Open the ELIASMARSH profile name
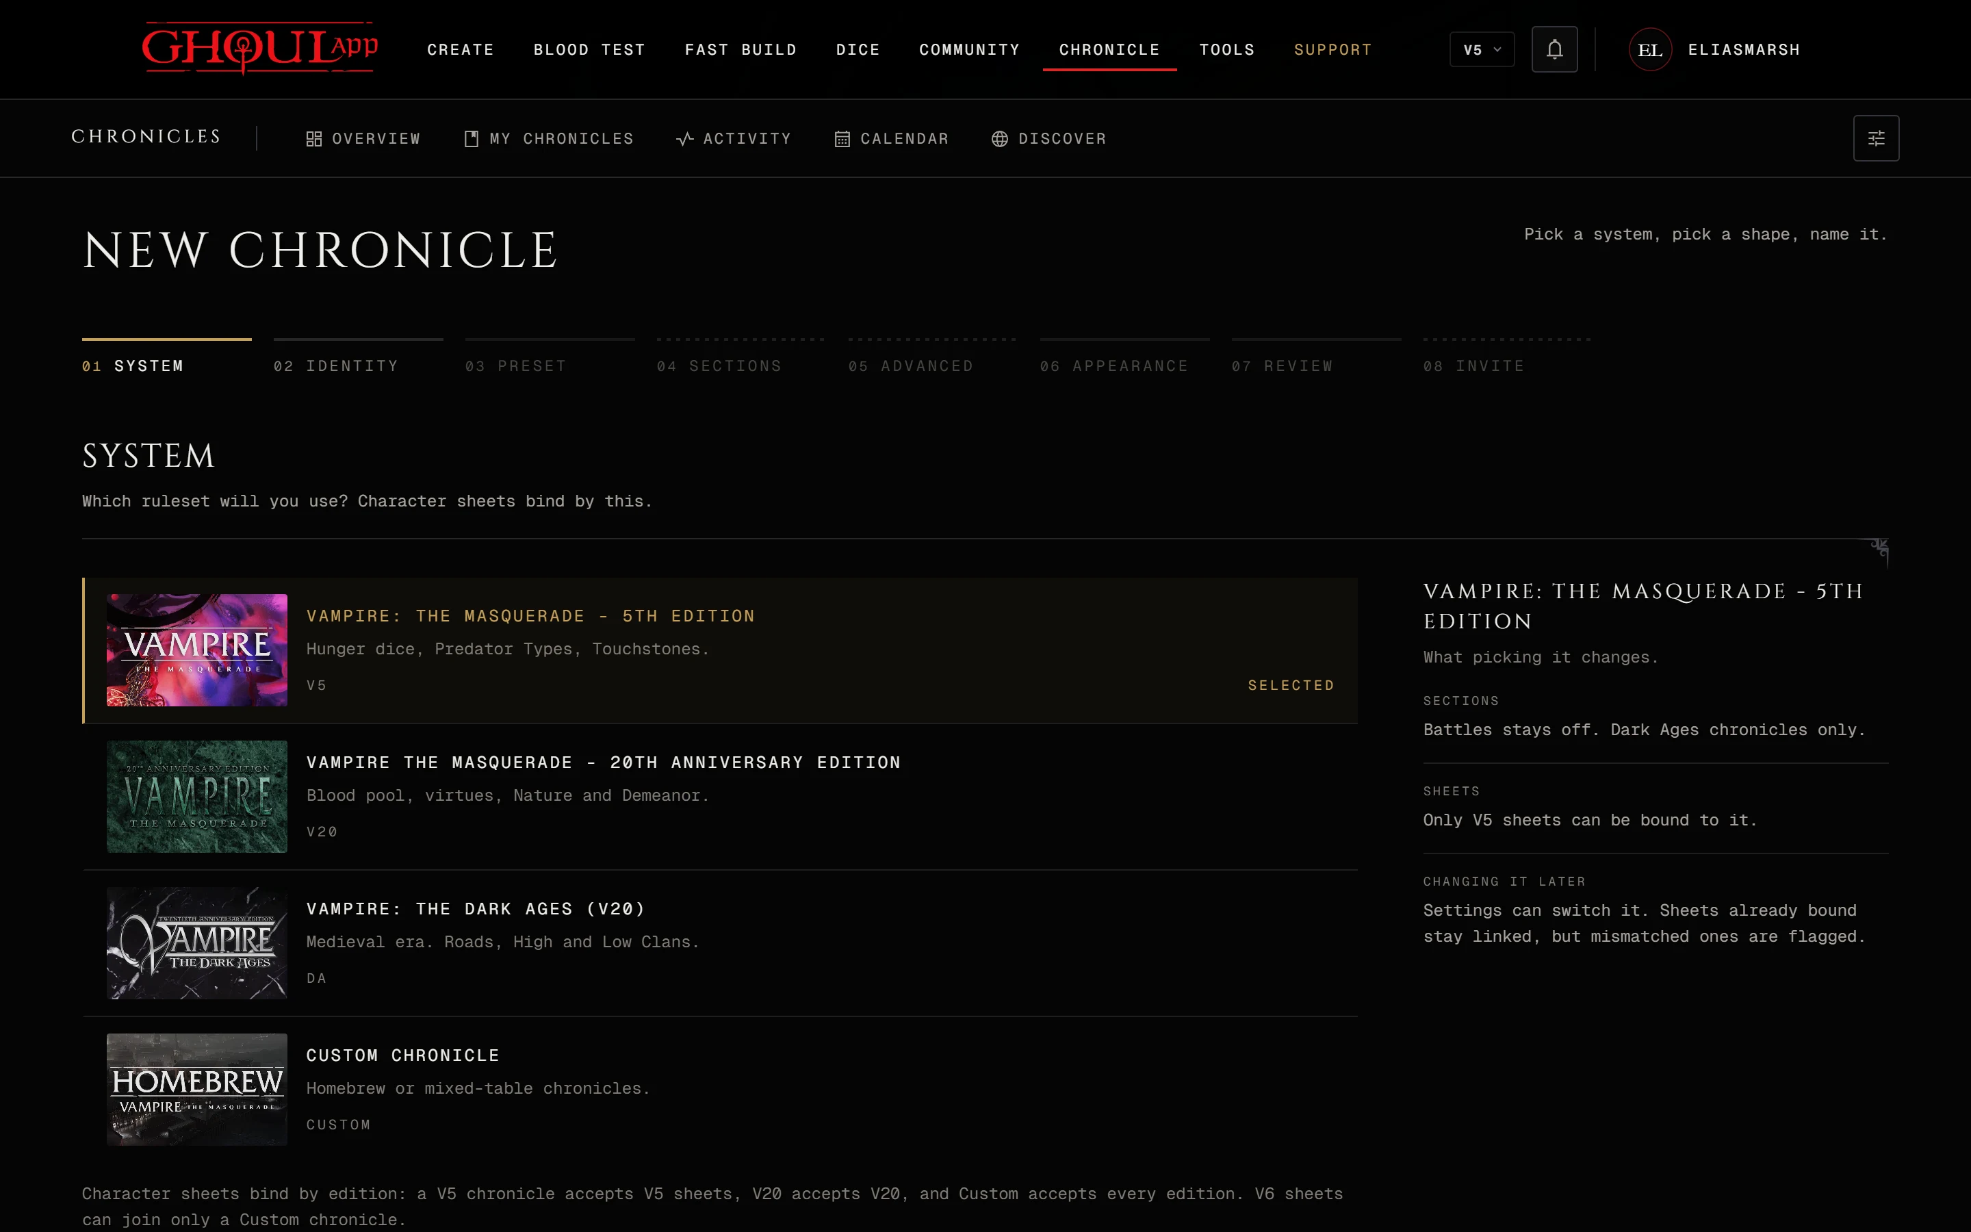The width and height of the screenshot is (1971, 1232). pos(1744,50)
